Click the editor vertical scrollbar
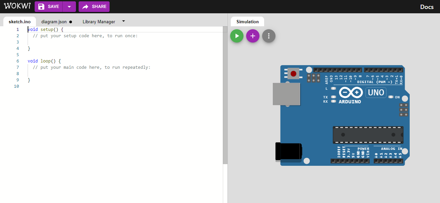The width and height of the screenshot is (440, 203). tap(225, 95)
